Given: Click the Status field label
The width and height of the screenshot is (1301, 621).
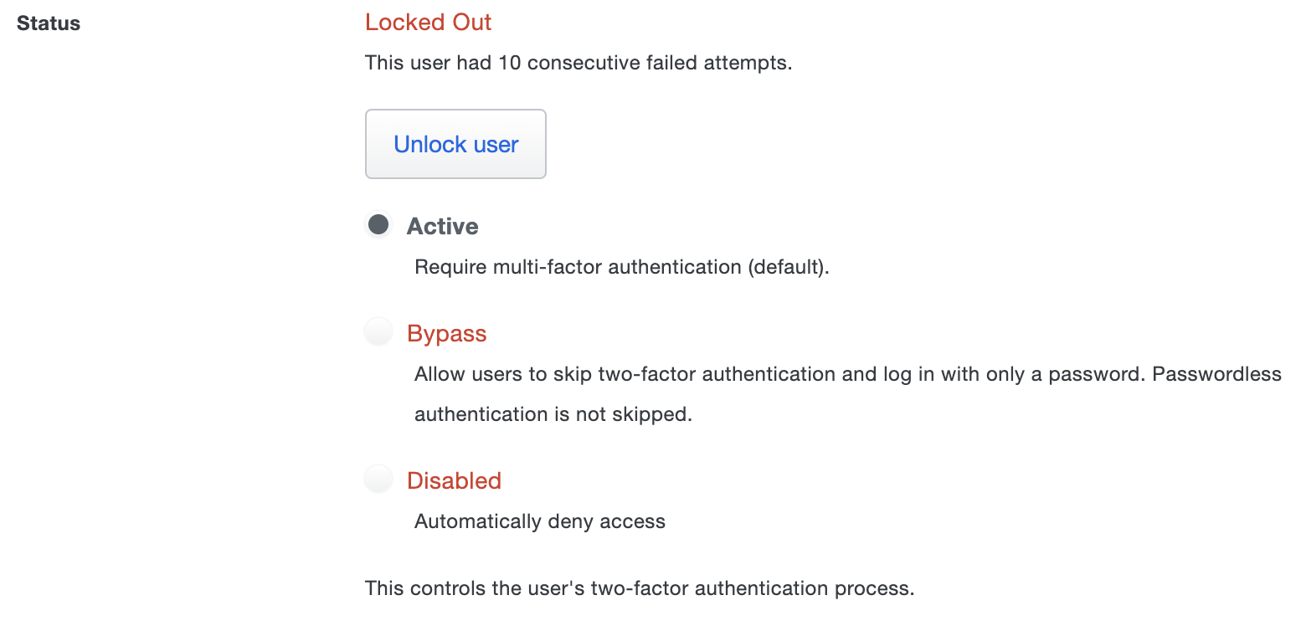Looking at the screenshot, I should point(48,23).
